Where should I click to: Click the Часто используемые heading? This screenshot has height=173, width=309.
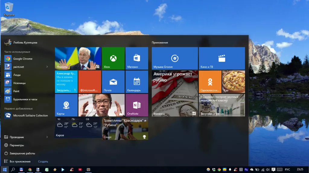coord(17,52)
